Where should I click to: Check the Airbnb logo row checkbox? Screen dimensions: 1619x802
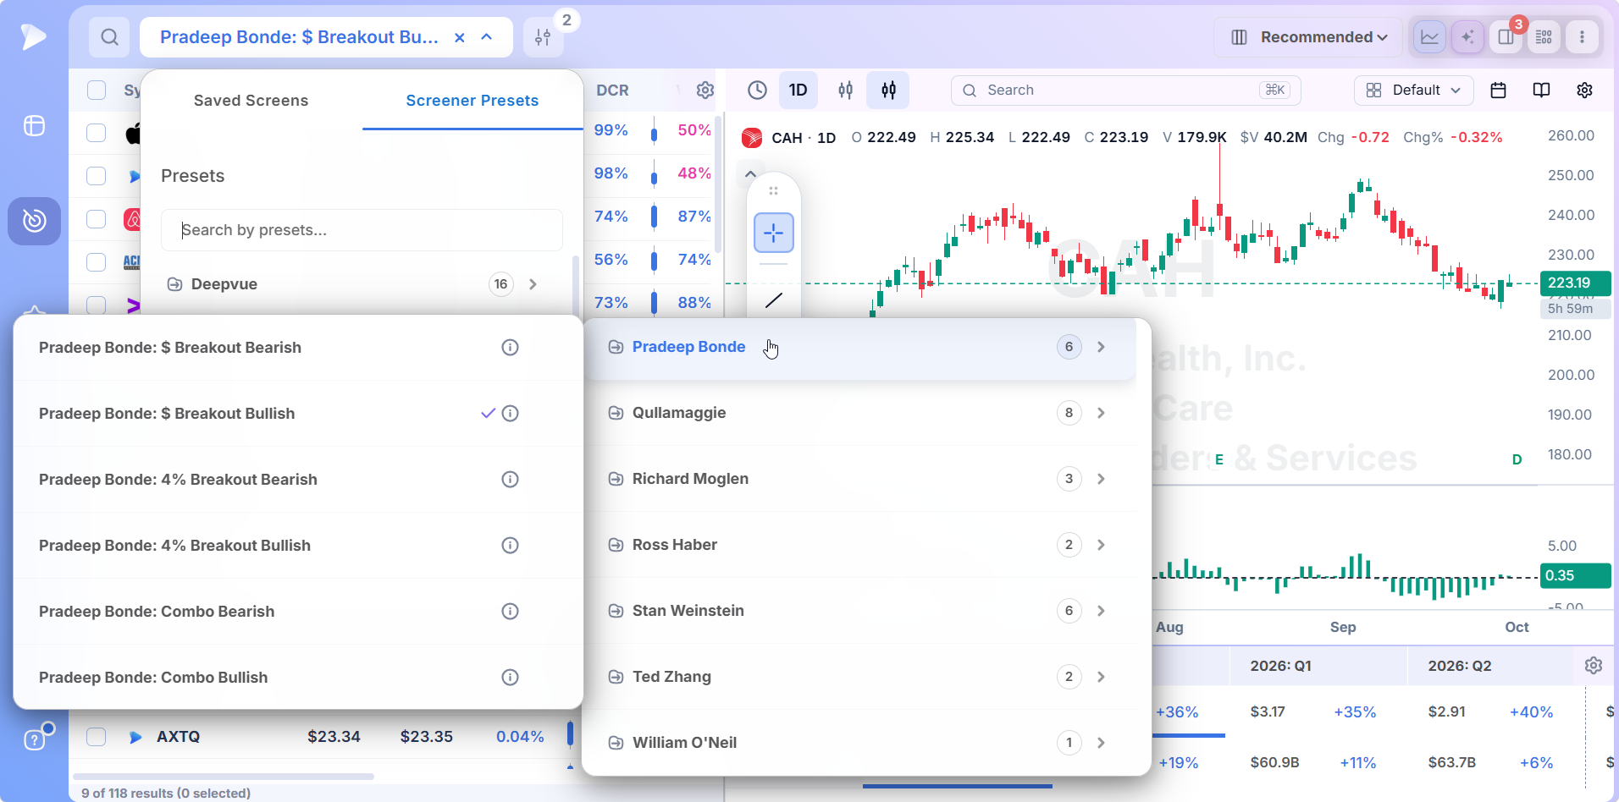pos(97,219)
